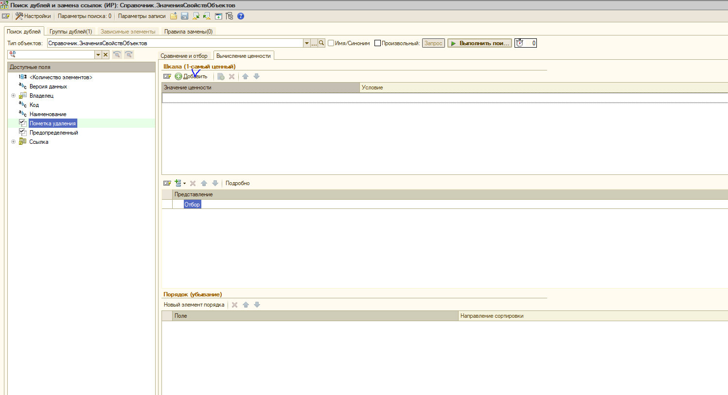Screen dimensions: 728x395
Task: Click the green add-filter icon above Представление
Action: (178, 183)
